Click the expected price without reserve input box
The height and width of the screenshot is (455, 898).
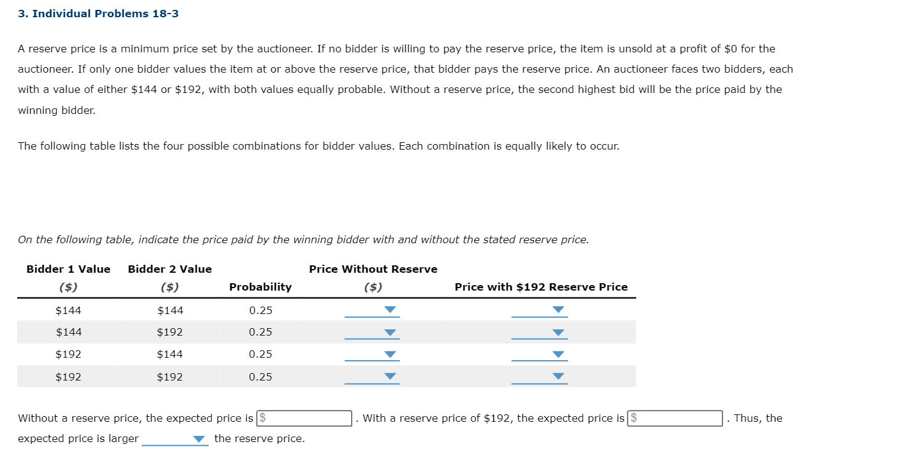pyautogui.click(x=303, y=418)
